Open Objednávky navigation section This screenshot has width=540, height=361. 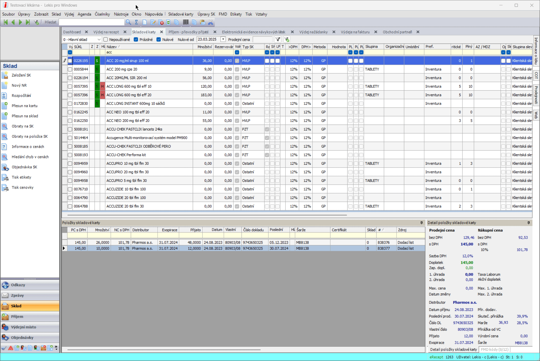(x=30, y=338)
